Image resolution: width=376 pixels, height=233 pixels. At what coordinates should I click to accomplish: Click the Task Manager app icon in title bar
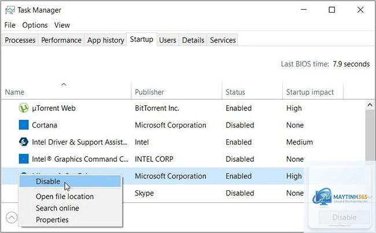(x=10, y=10)
